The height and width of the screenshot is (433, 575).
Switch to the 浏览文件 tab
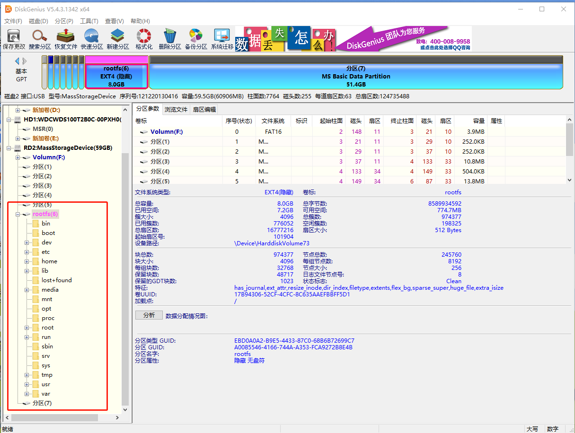pyautogui.click(x=176, y=109)
